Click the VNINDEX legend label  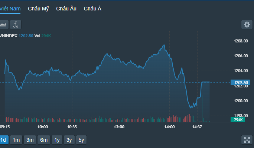tap(9, 36)
